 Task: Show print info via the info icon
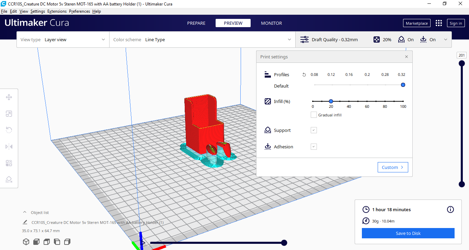click(x=450, y=209)
